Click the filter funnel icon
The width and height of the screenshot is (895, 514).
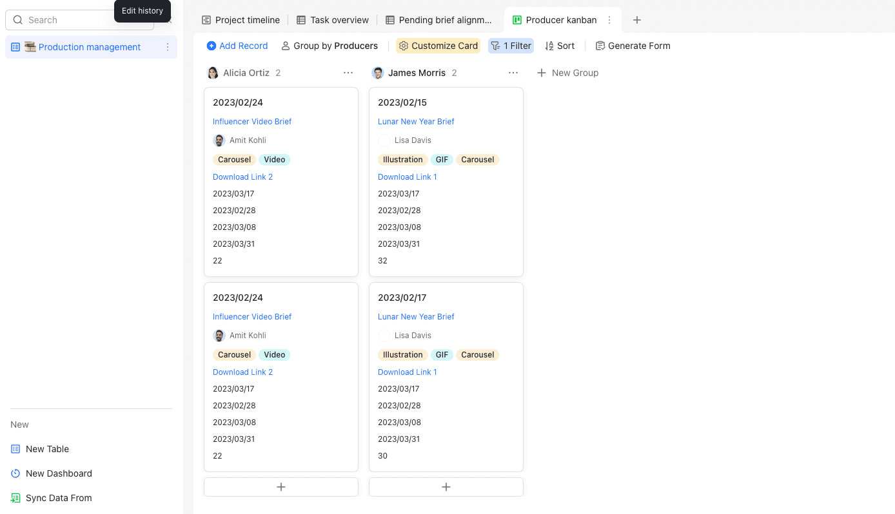[x=495, y=46]
